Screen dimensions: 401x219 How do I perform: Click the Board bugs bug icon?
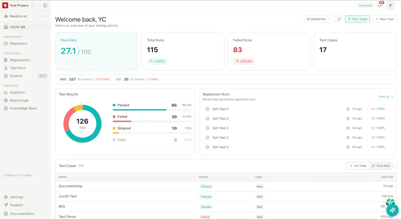[6, 100]
